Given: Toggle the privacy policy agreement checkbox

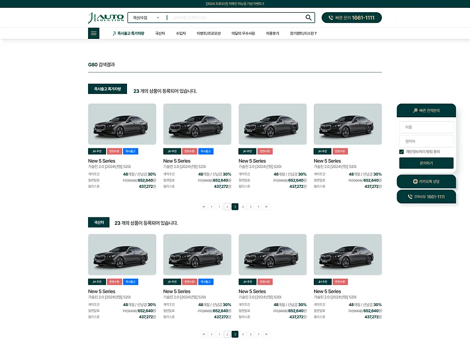Looking at the screenshot, I should 401,152.
